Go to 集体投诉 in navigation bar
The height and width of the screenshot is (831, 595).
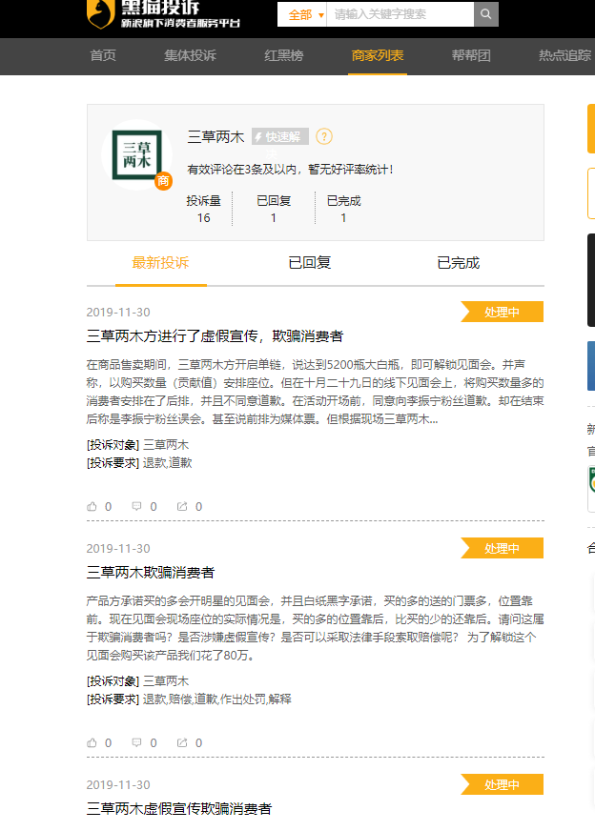190,55
